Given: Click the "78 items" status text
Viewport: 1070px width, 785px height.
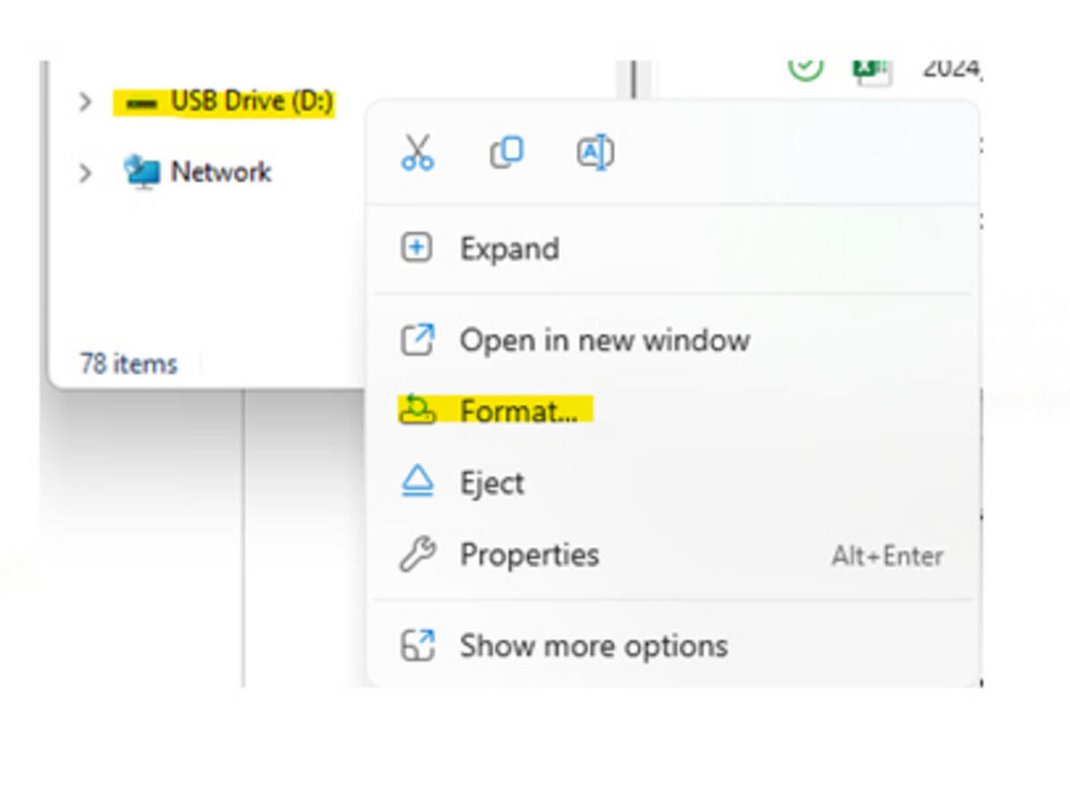Looking at the screenshot, I should tap(129, 364).
